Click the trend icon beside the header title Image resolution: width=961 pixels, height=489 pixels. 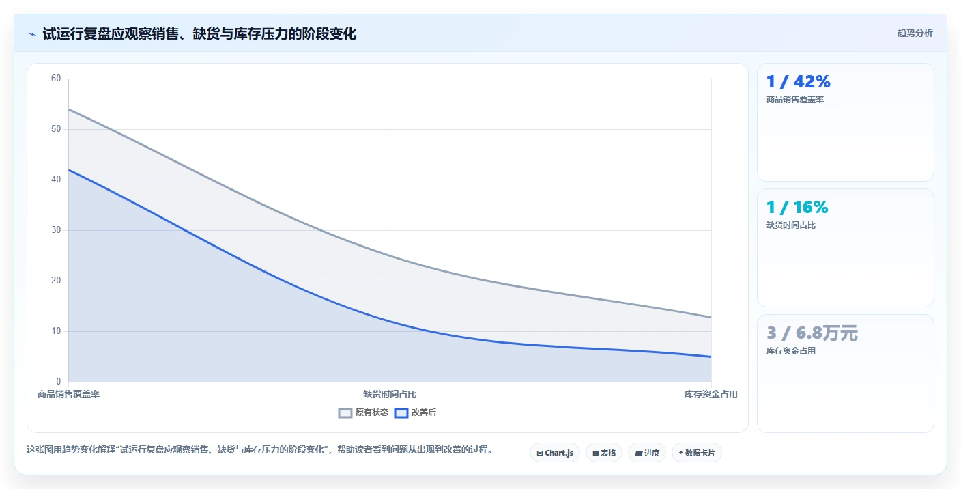pyautogui.click(x=32, y=33)
